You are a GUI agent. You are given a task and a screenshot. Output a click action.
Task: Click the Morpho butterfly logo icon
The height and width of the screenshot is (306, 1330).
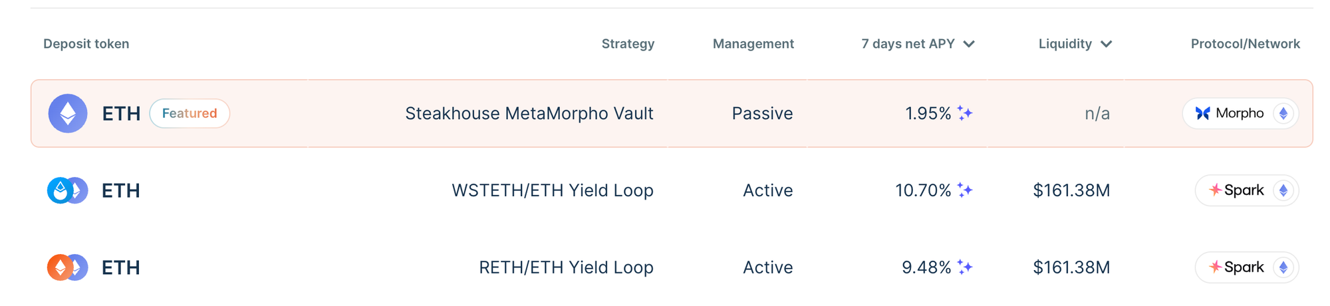pos(1203,113)
